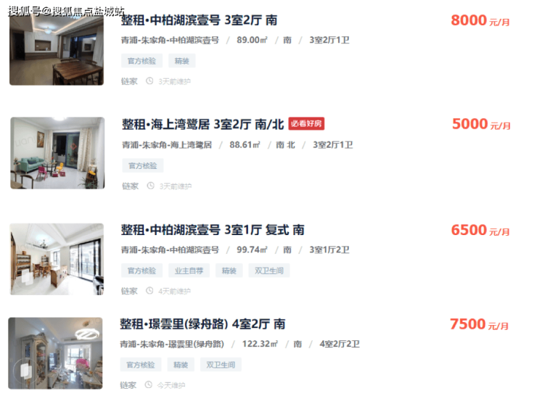537x404 pixels.
Task: Open the 璟雲里(绿舟路) 4室2厅 listing title
Action: pyautogui.click(x=202, y=324)
